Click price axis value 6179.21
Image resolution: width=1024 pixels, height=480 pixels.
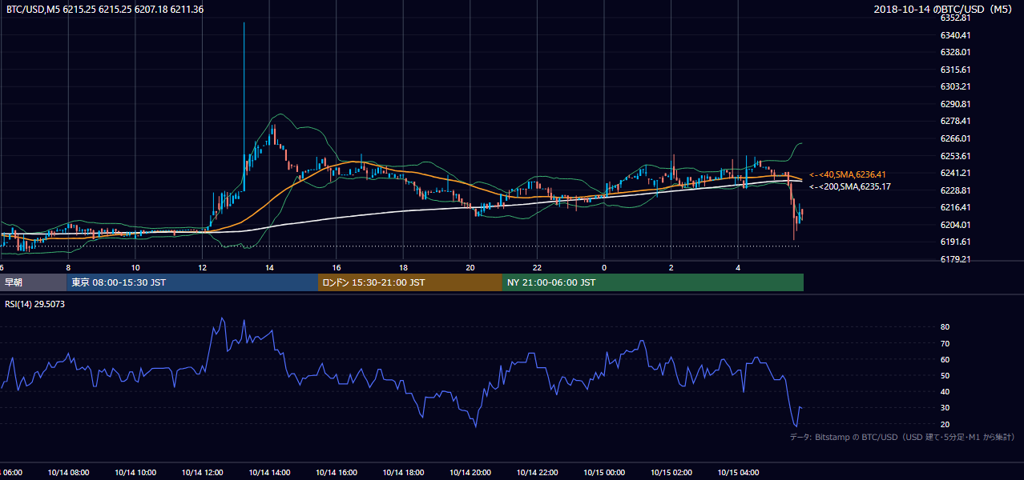[956, 259]
